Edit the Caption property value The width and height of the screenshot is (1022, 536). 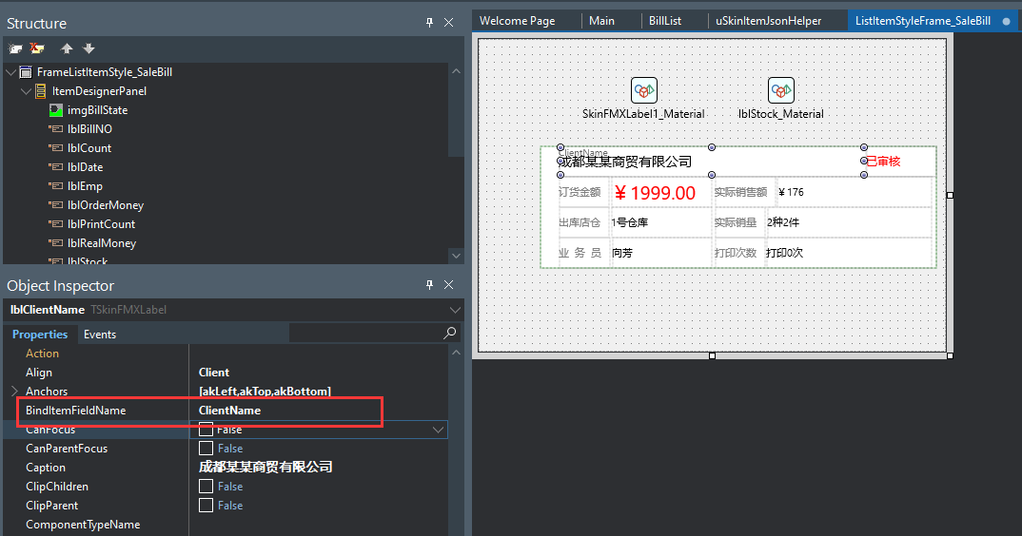coord(318,467)
